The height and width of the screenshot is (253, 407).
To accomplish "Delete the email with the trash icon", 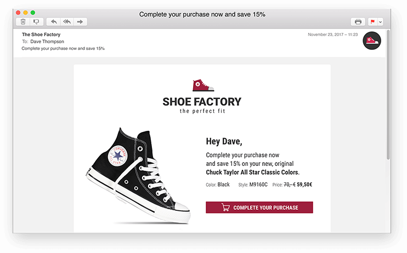I will [x=23, y=22].
